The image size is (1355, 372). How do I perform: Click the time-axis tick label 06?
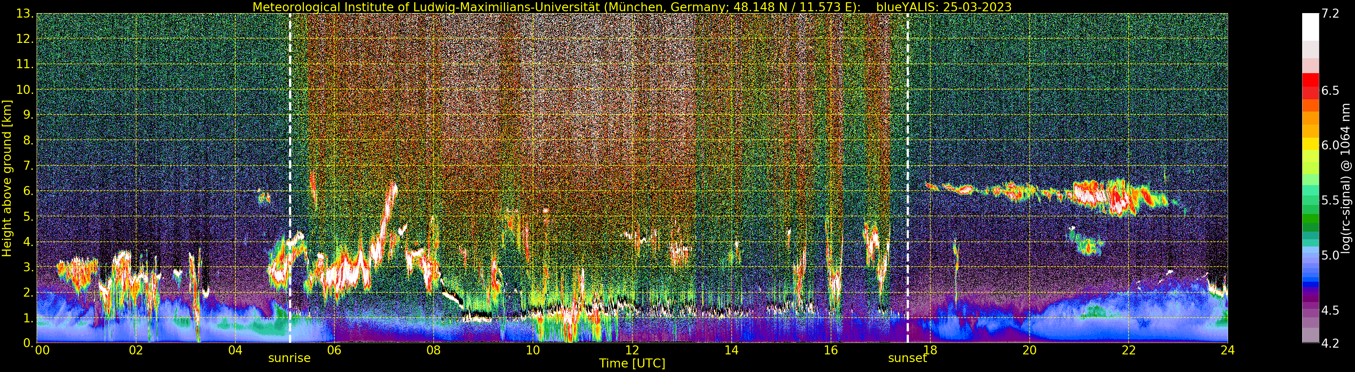[334, 350]
